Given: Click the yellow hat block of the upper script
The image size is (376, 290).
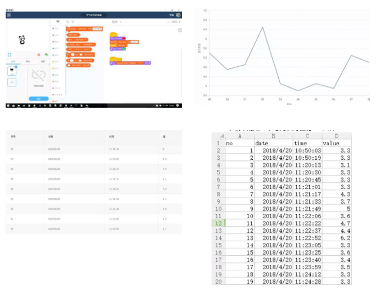Looking at the screenshot, I should (x=114, y=34).
